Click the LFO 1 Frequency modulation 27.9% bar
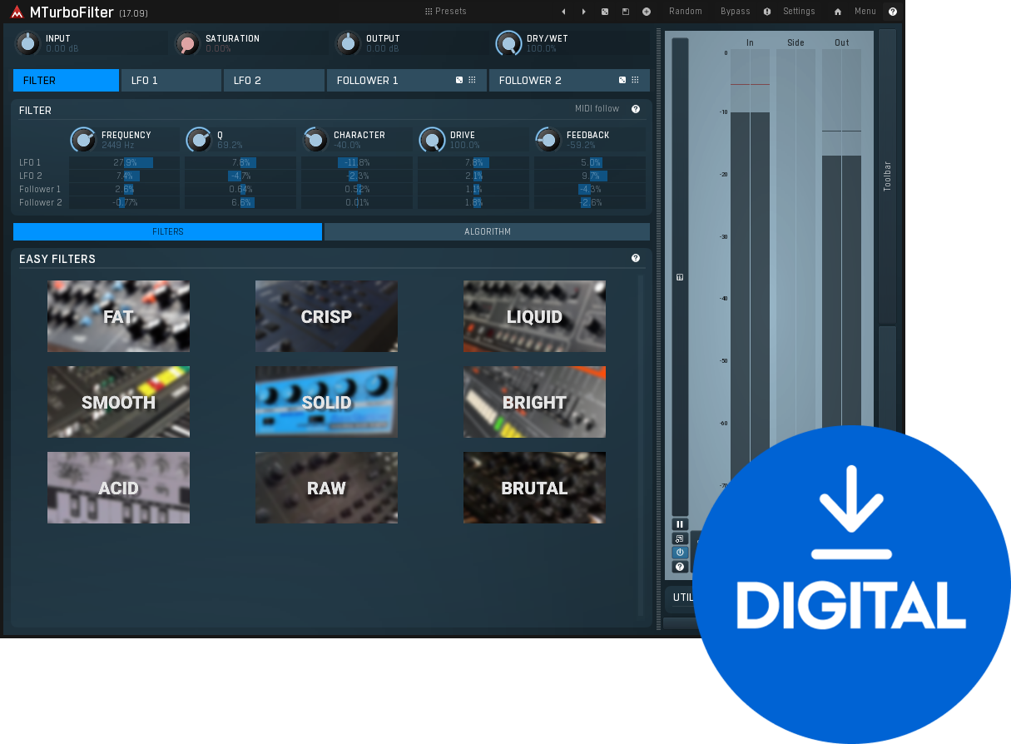Image resolution: width=1011 pixels, height=744 pixels. 124,163
